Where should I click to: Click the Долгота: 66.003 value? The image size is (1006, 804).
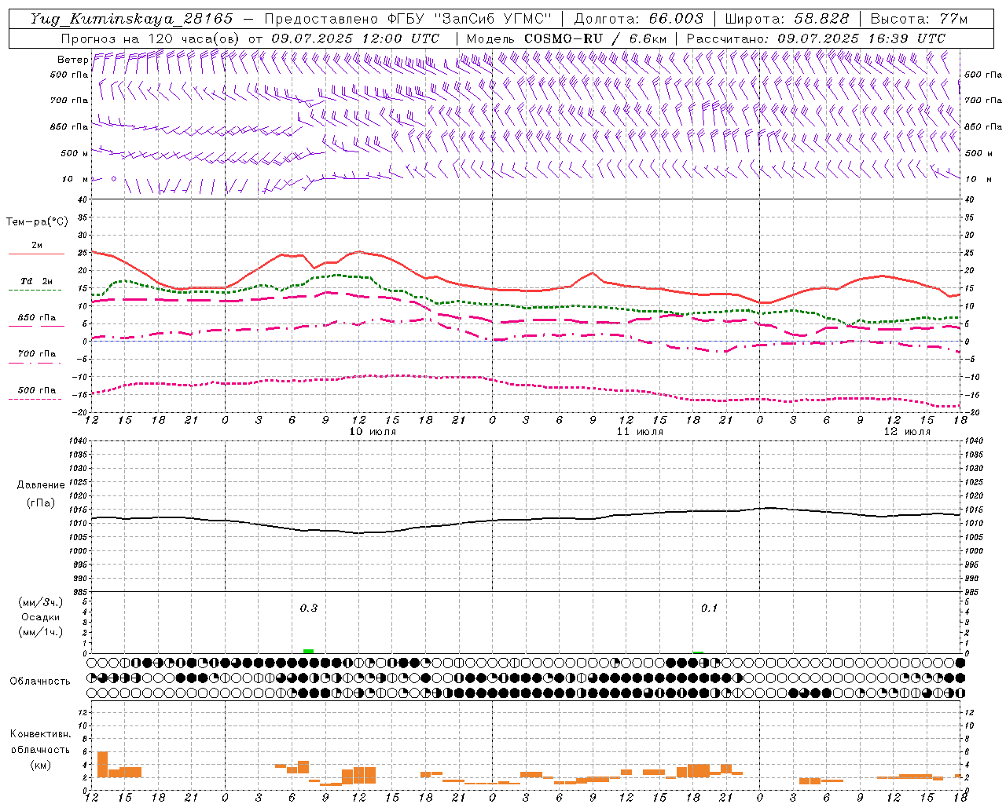click(x=638, y=19)
